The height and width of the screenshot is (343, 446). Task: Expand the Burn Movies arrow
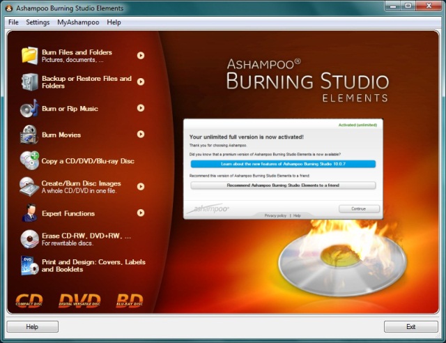click(141, 134)
